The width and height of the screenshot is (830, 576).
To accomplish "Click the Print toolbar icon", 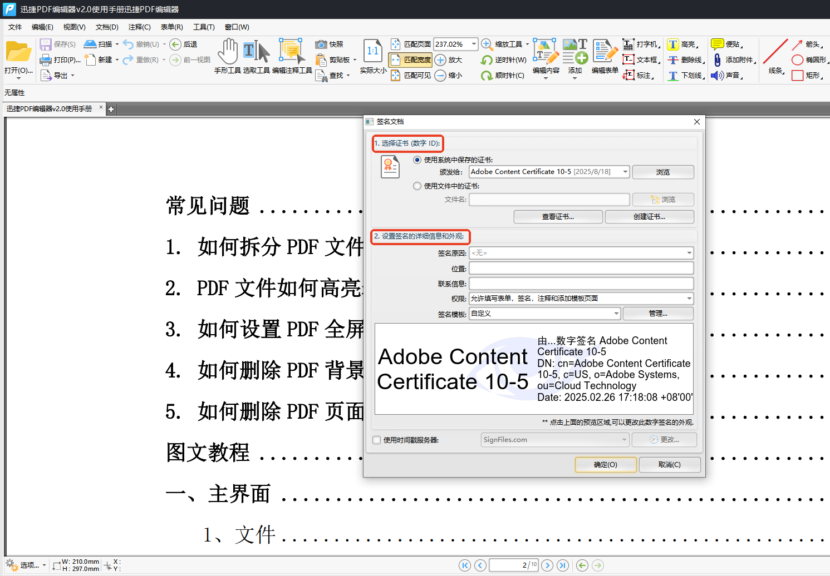I will [x=46, y=59].
